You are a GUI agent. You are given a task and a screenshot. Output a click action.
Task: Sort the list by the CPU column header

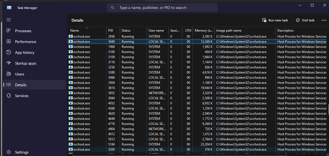[188, 31]
